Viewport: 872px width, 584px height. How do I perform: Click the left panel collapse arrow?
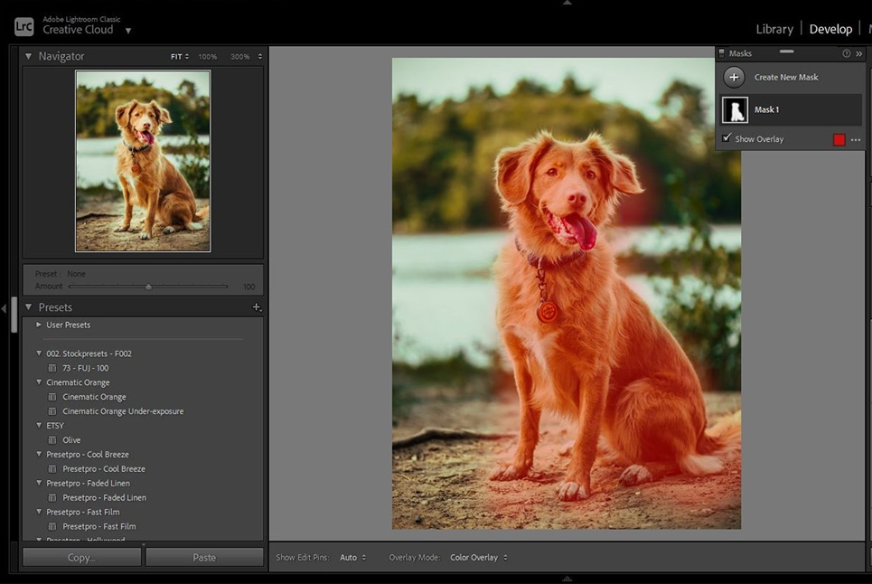point(4,308)
